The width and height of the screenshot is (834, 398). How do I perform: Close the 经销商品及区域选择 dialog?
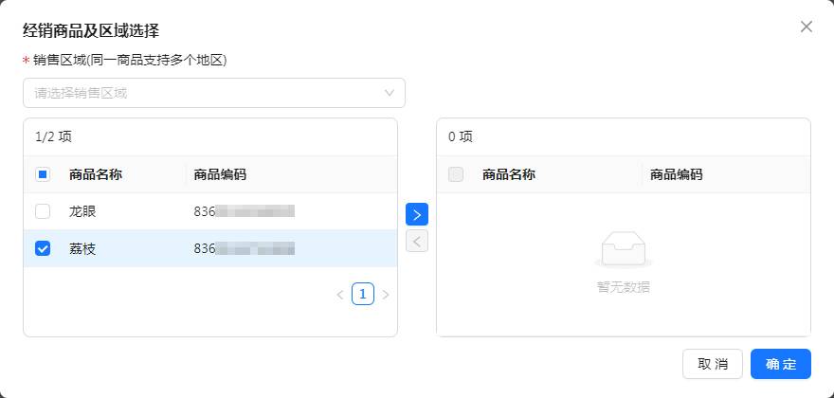tap(807, 27)
